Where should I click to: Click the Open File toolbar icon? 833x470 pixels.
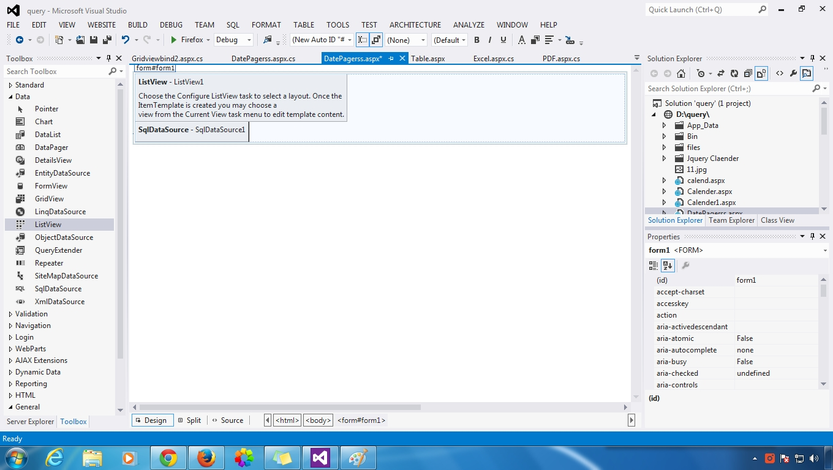(x=80, y=40)
